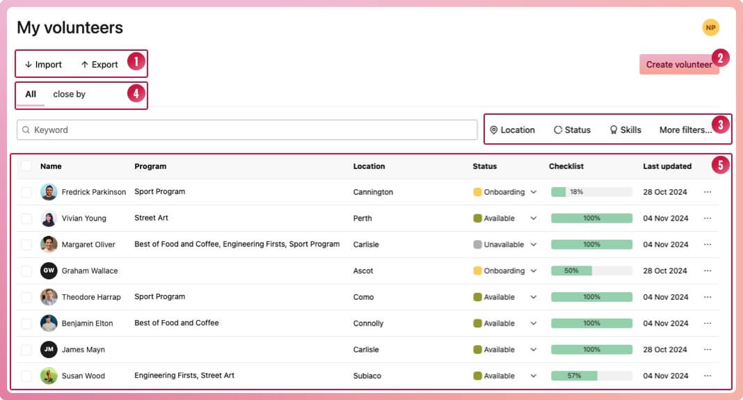Click the NP user avatar icon
The width and height of the screenshot is (743, 400).
(710, 28)
